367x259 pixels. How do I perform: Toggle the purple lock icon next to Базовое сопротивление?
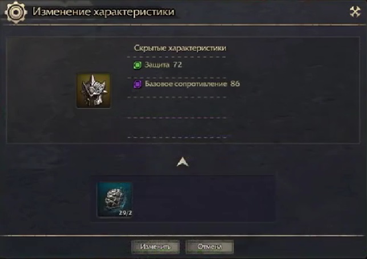click(x=138, y=84)
